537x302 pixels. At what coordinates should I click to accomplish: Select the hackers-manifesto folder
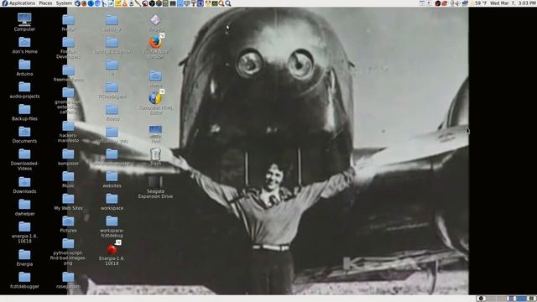pyautogui.click(x=68, y=132)
